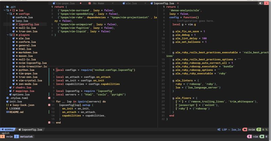Screen dimensions: 271x141
Task: Click red sign marker on line 9
Action: pos(49,98)
